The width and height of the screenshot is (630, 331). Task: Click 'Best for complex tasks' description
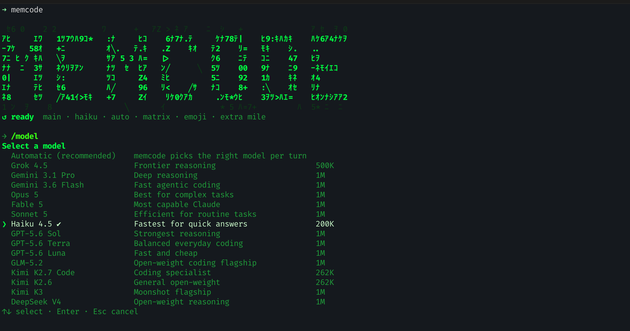coord(184,195)
